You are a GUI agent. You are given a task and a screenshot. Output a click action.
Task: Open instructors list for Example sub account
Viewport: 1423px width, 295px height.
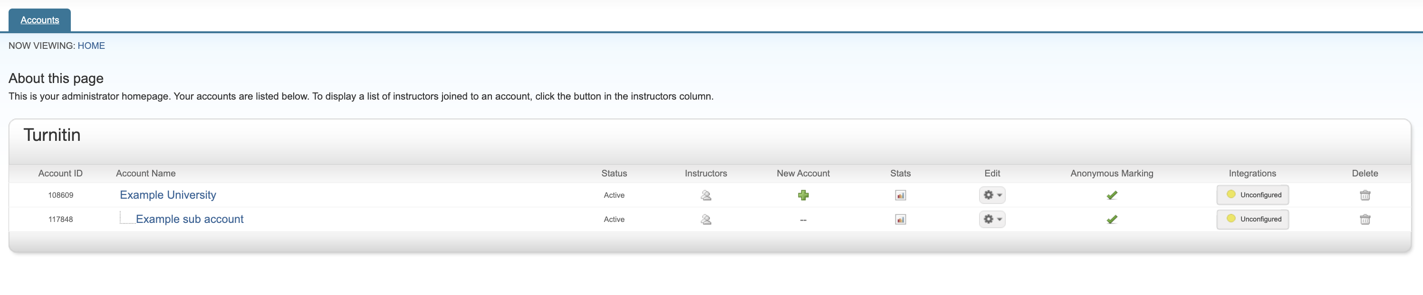705,220
